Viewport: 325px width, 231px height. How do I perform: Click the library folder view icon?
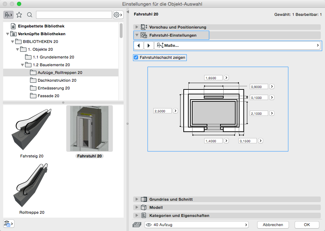coord(8,15)
